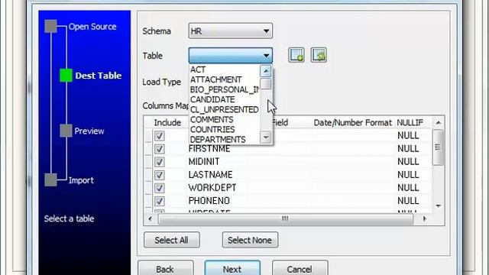Click mapping grid horizontal scroll right arrow
The image size is (489, 275).
[425, 219]
